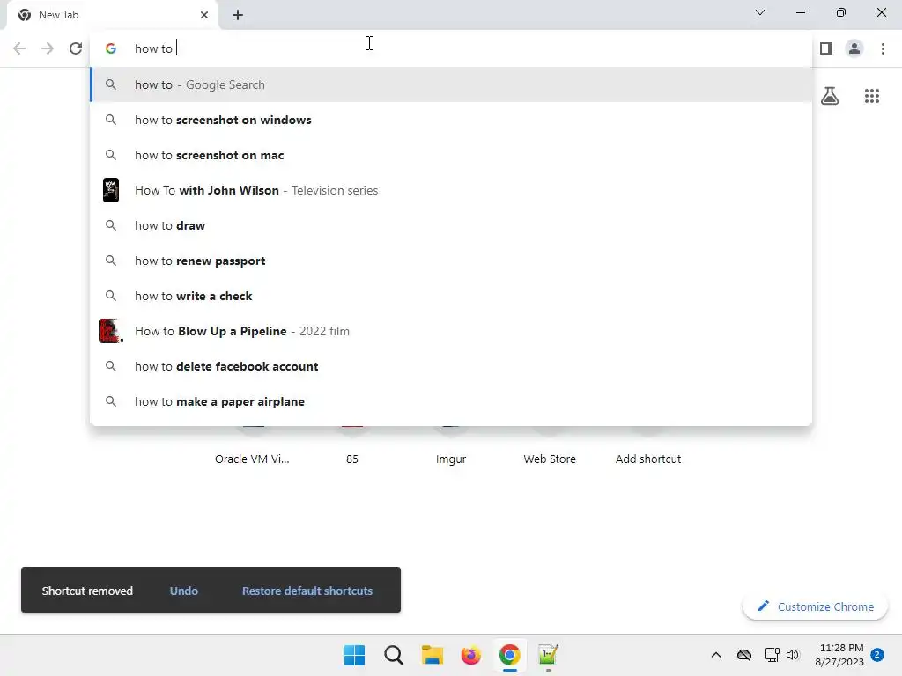The image size is (902, 676).
Task: Open taskbar Search magnifier
Action: point(394,655)
